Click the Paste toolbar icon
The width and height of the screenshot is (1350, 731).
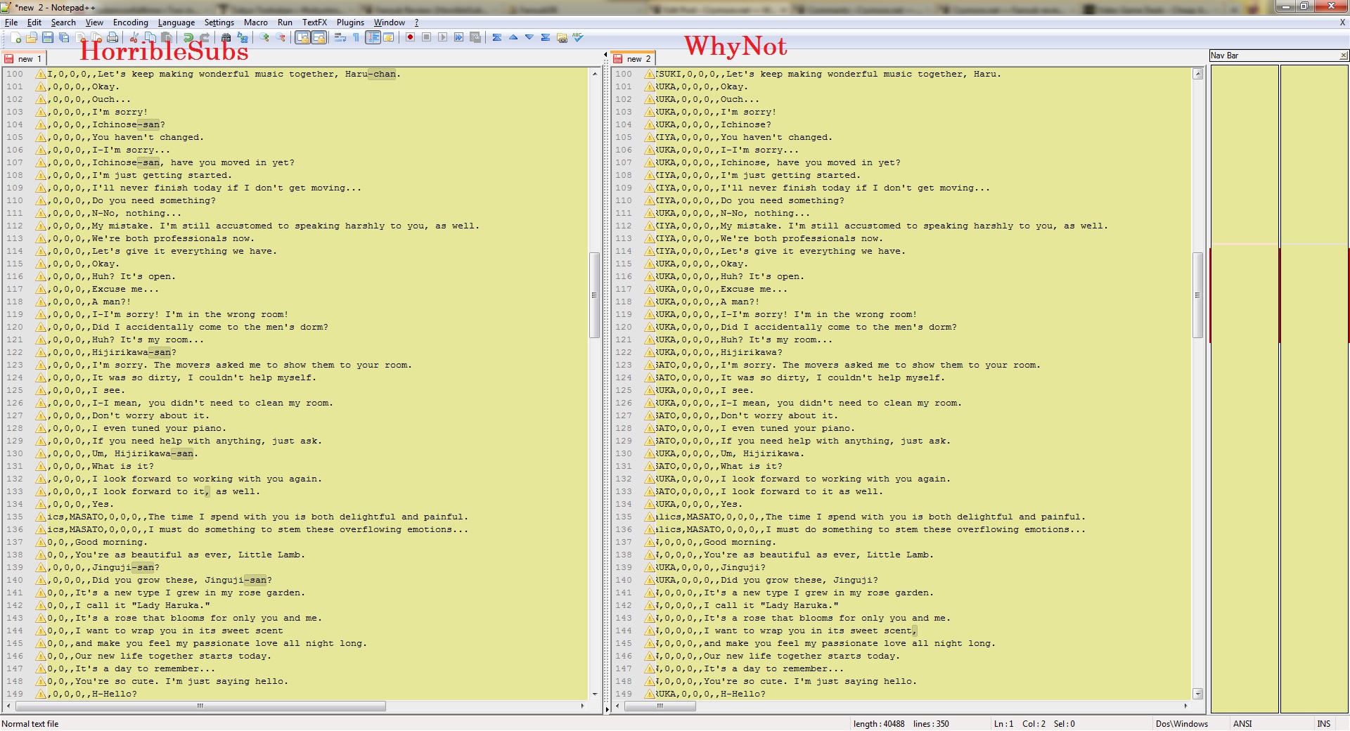coord(166,37)
